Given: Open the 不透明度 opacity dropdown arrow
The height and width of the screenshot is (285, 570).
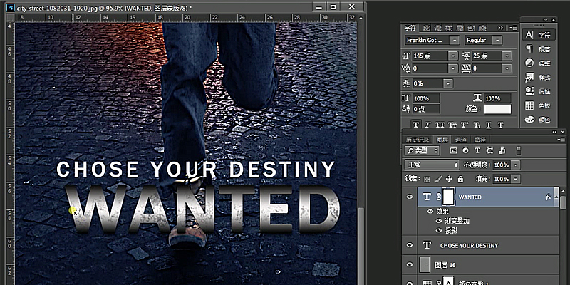Looking at the screenshot, I should pos(516,165).
